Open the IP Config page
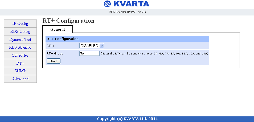Image resolution: width=254 pixels, height=122 pixels. point(20,23)
